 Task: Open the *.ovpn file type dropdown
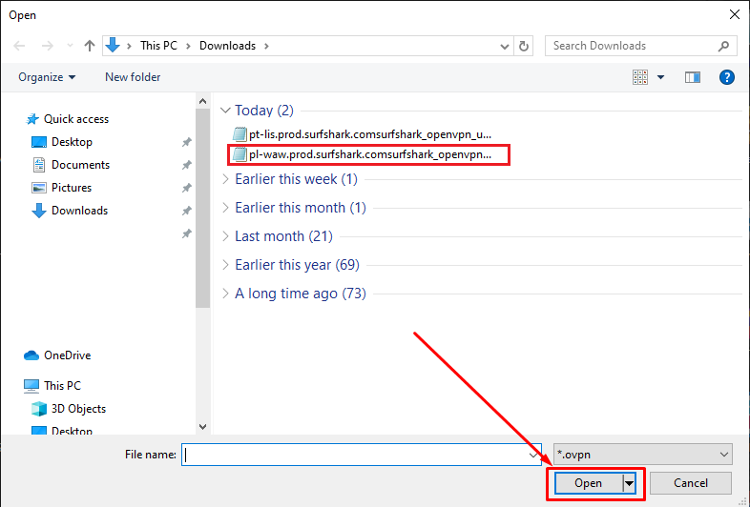642,455
